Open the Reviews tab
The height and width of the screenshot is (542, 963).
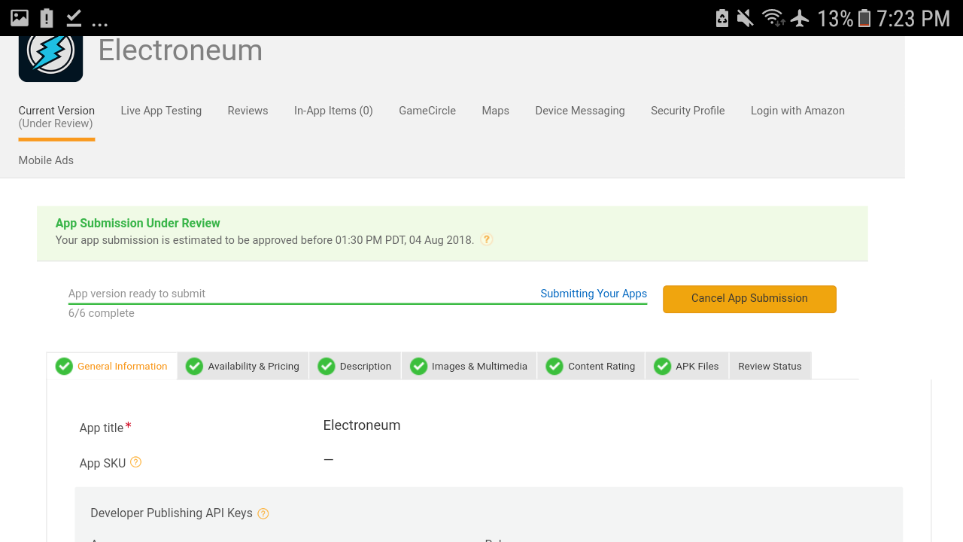tap(248, 111)
